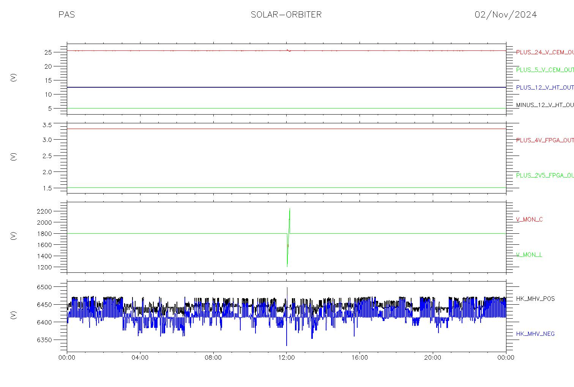Select the PLUS_12_V_HT_OUT legend label
The width and height of the screenshot is (574, 387).
point(545,87)
